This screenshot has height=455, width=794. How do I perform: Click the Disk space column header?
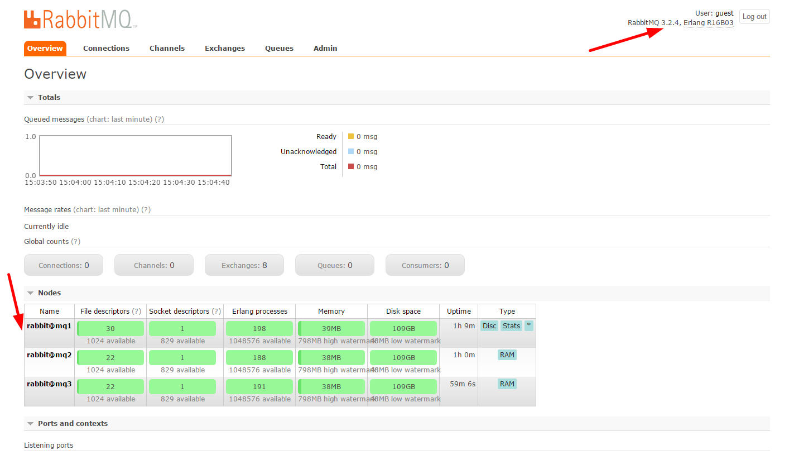click(x=403, y=311)
